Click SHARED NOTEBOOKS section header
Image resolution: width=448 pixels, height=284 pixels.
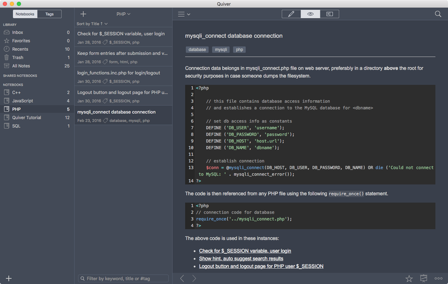coord(20,76)
